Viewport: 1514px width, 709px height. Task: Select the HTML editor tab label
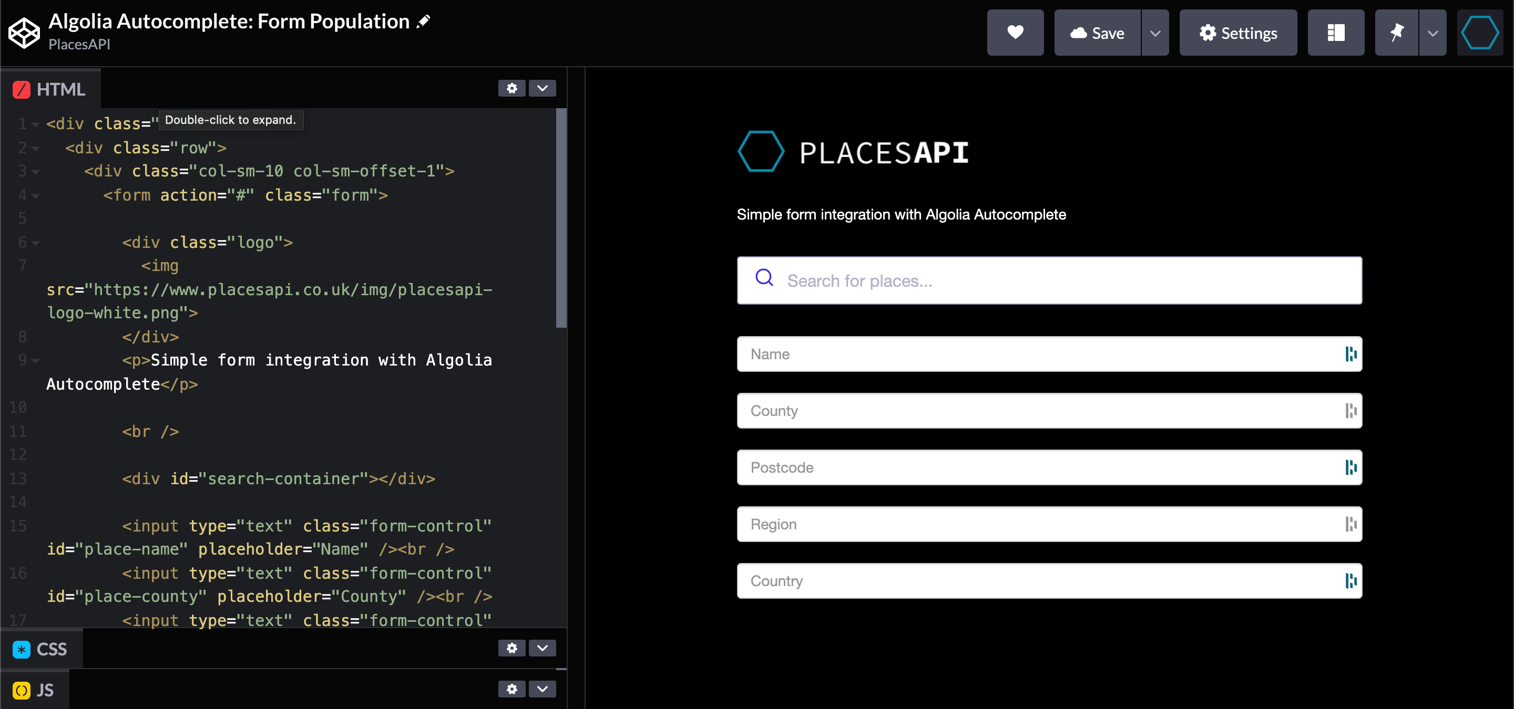tap(60, 89)
